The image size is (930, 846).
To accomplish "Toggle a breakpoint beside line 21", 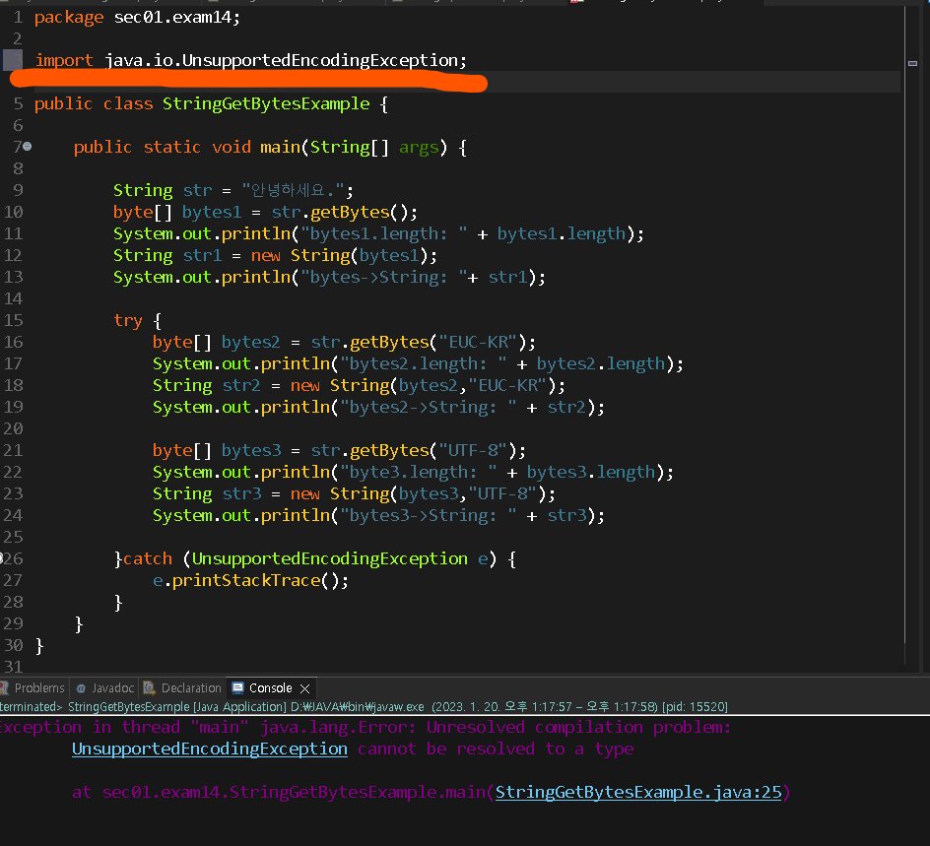I will click(14, 450).
